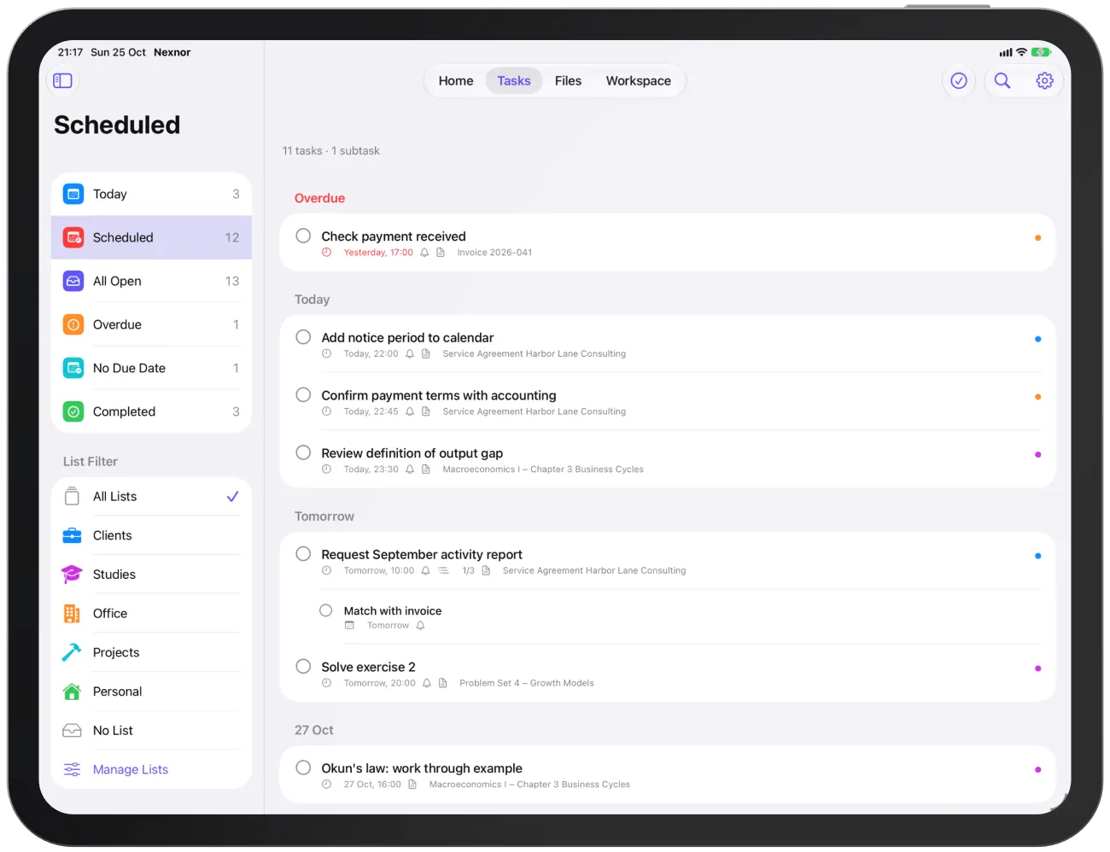Filter by Studies graduation cap icon

[73, 575]
